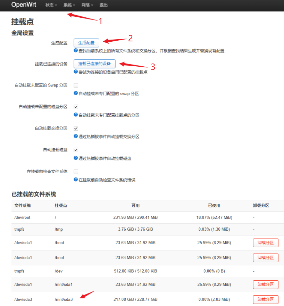Open help icon for Swap 分区 auto-mount
This screenshot has height=306, width=284.
pyautogui.click(x=75, y=93)
